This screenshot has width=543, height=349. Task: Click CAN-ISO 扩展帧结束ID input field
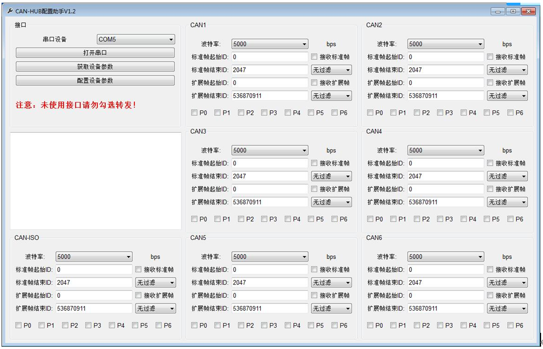94,308
